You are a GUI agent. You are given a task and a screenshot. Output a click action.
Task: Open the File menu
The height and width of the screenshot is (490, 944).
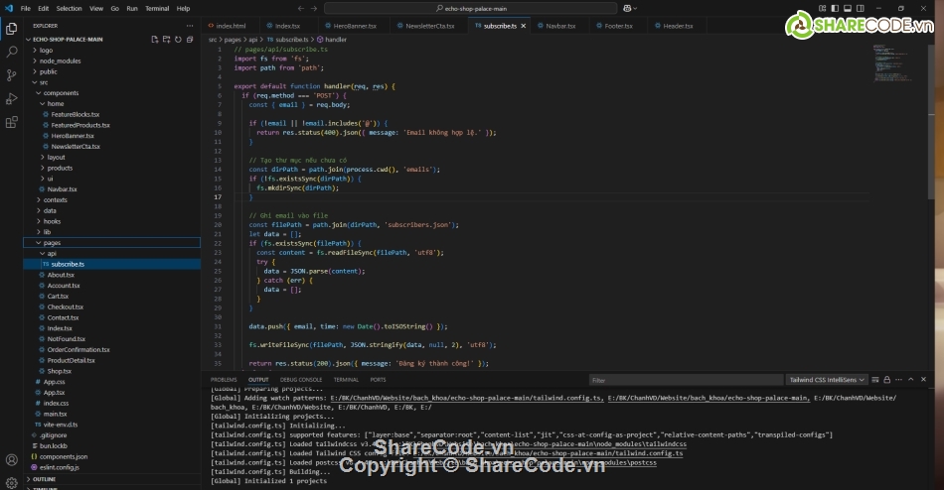[25, 8]
